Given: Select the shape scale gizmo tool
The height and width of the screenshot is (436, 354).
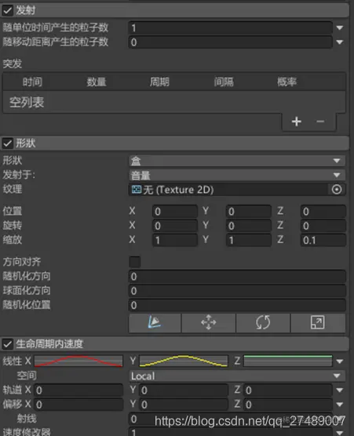Looking at the screenshot, I should (318, 323).
